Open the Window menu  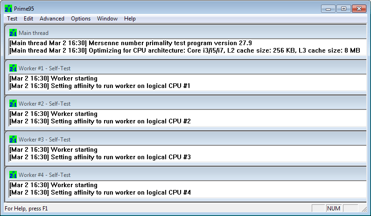(x=107, y=19)
